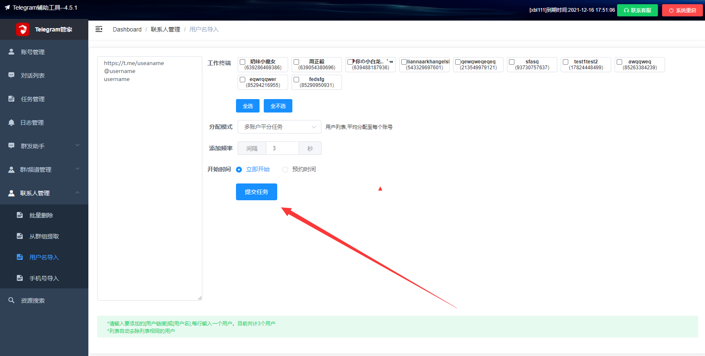Check the fedsfg account checkbox
Viewport: 705px width, 356px height.
tap(297, 80)
